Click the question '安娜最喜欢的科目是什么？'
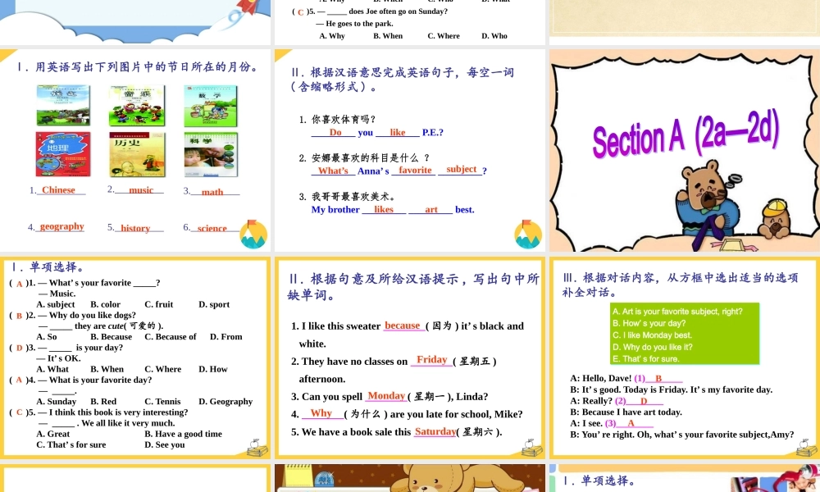Viewport: 820px width, 492px height. pyautogui.click(x=364, y=157)
